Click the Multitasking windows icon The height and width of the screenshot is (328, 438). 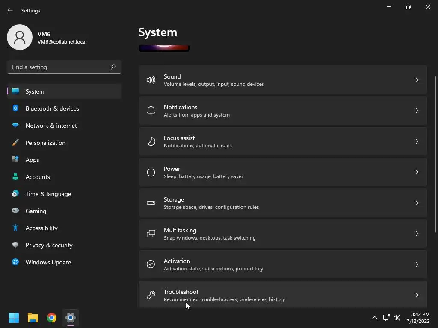click(x=151, y=234)
